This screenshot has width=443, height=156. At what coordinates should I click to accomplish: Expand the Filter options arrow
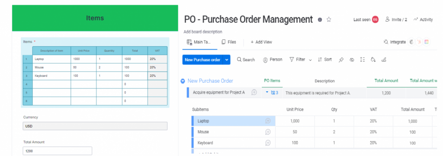click(310, 60)
